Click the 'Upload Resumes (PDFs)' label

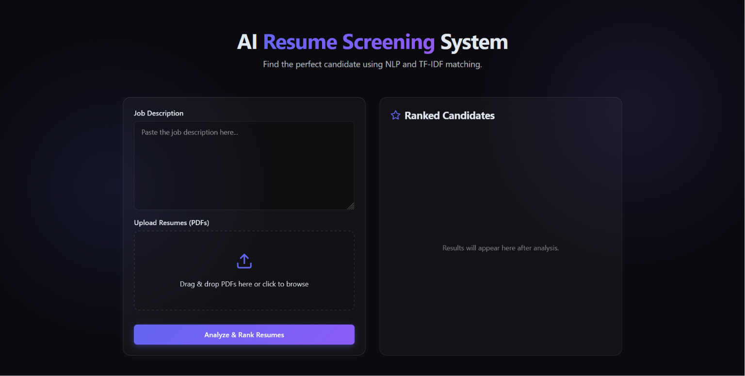(x=172, y=223)
